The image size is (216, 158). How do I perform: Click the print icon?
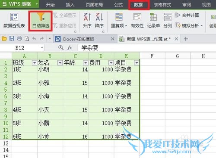(x=19, y=39)
